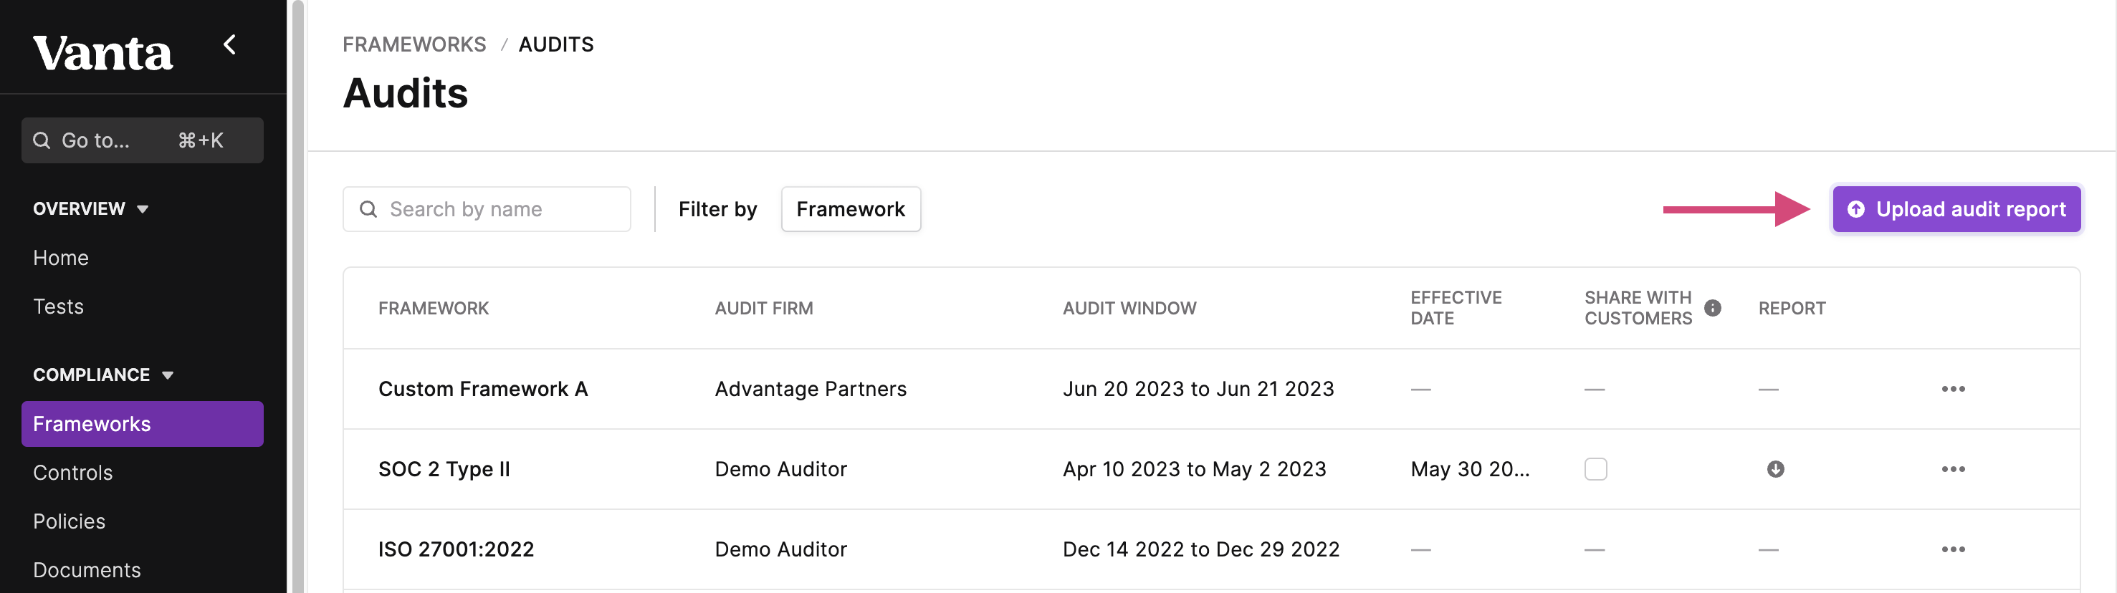The image size is (2117, 593).
Task: Navigate to the Frameworks breadcrumb link
Action: tap(414, 44)
